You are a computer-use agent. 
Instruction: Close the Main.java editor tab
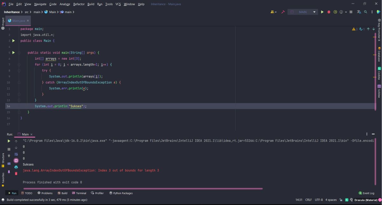[28, 21]
